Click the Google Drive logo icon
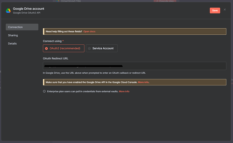This screenshot has height=143, width=233. [8, 10]
